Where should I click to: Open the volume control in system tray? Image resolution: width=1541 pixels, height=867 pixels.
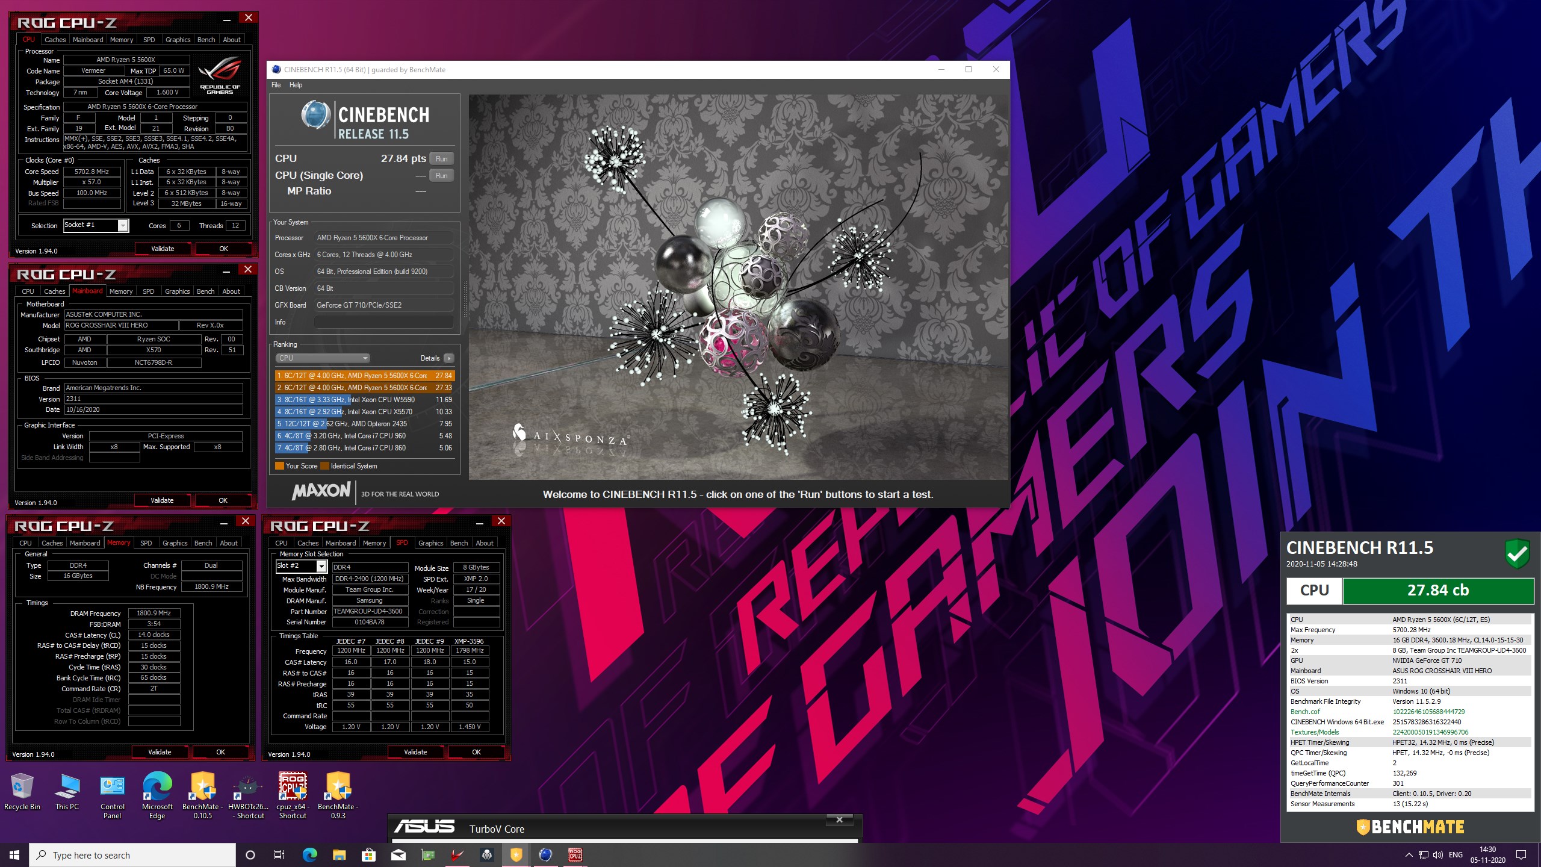[1438, 855]
